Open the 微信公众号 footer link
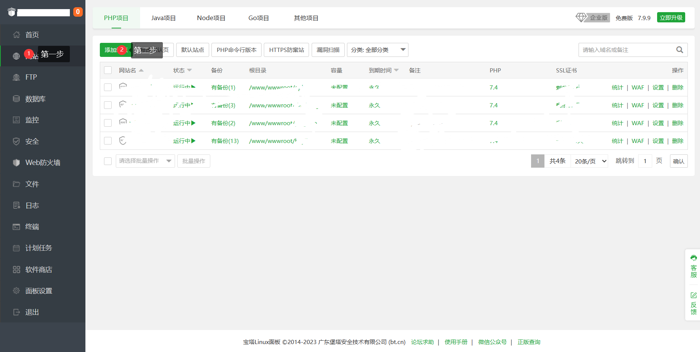Image resolution: width=700 pixels, height=352 pixels. [492, 342]
